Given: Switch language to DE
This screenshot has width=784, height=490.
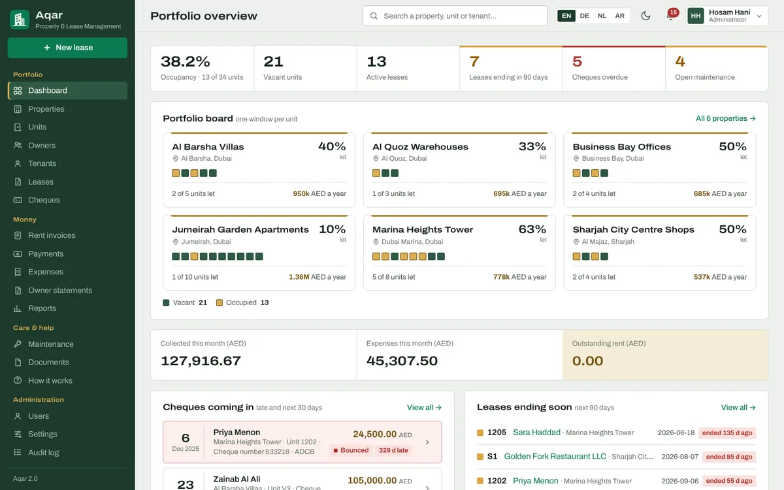Looking at the screenshot, I should pyautogui.click(x=584, y=16).
